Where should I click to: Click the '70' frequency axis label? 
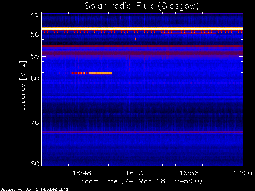35,122
